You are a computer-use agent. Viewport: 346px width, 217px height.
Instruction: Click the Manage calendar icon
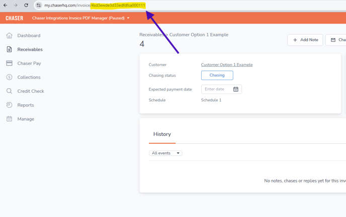point(9,119)
